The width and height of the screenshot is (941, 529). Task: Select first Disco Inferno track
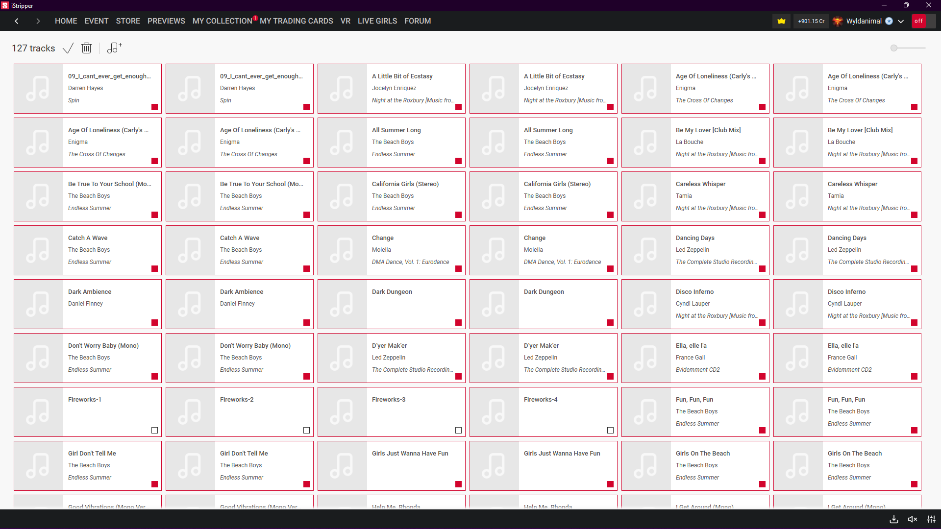point(695,304)
